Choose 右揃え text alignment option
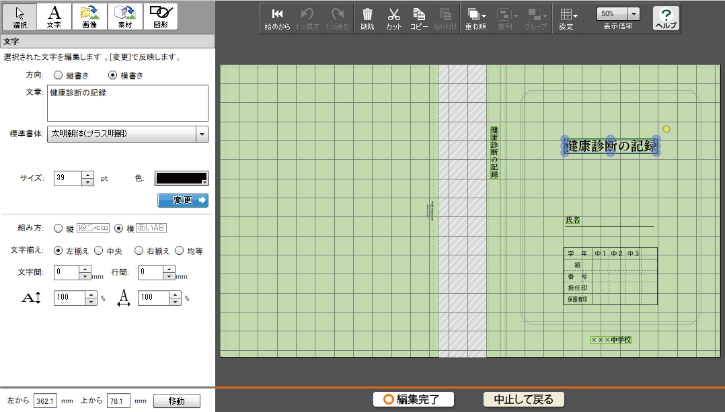Image resolution: width=725 pixels, height=412 pixels. [x=139, y=251]
